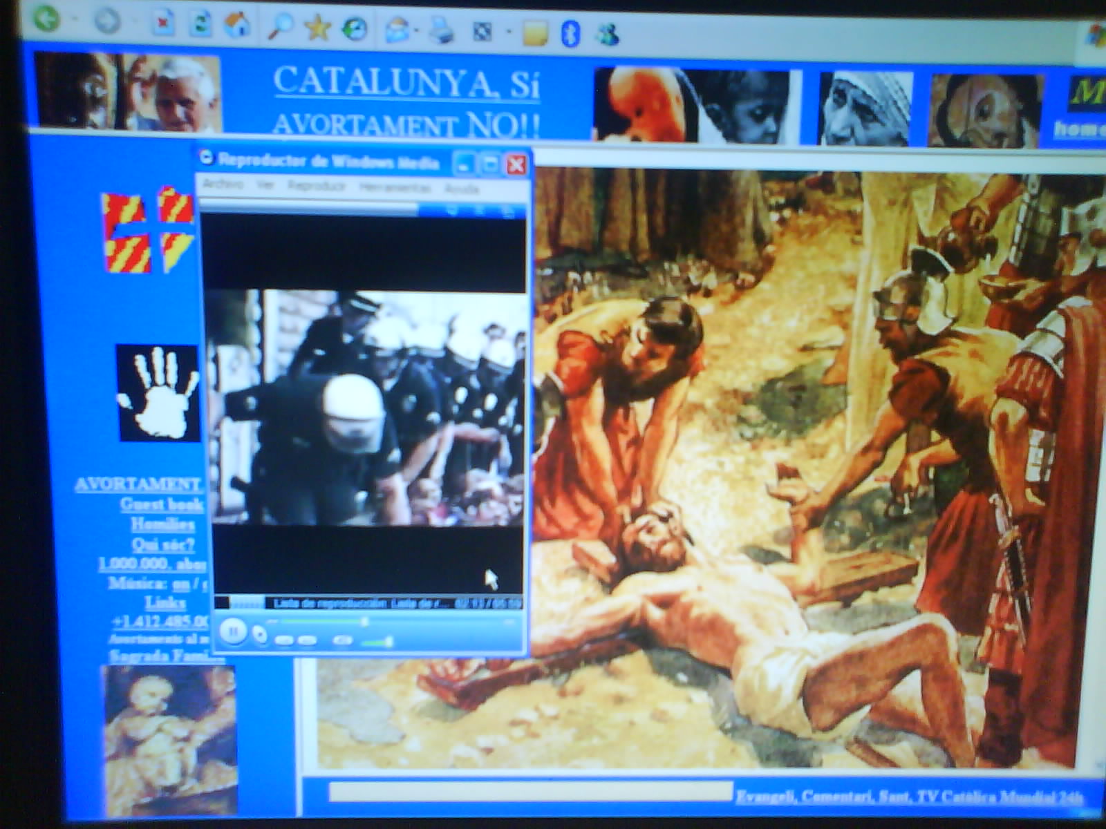Open the Links sidebar link

coord(164,602)
